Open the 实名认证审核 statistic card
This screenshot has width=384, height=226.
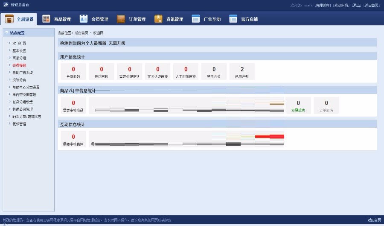tap(158, 72)
